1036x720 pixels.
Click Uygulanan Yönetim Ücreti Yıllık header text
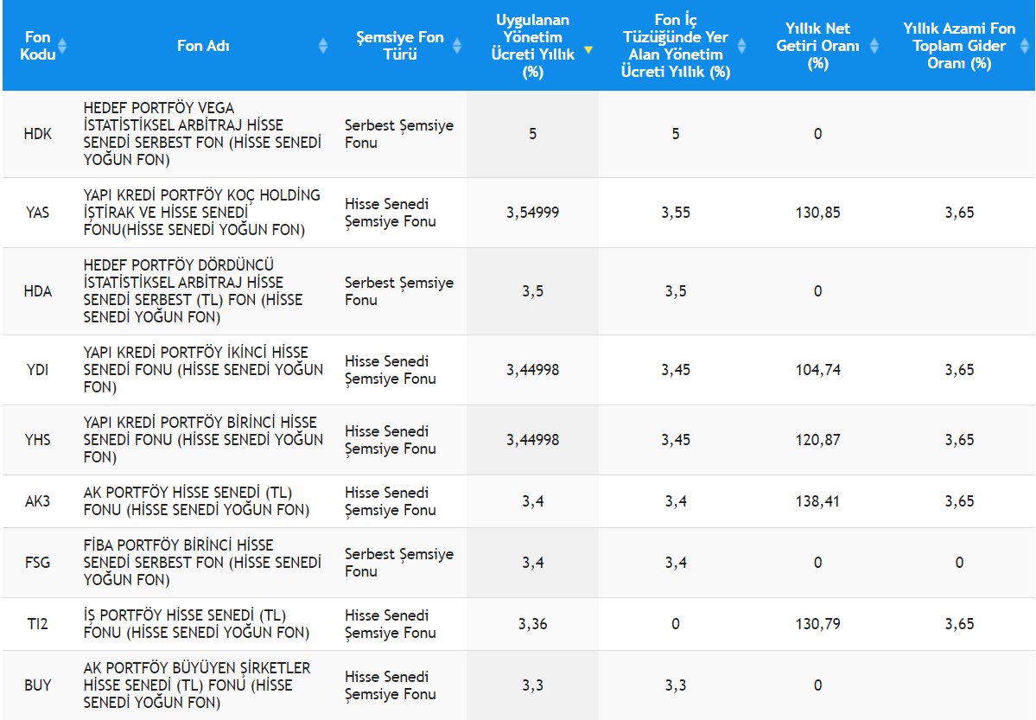pos(532,46)
